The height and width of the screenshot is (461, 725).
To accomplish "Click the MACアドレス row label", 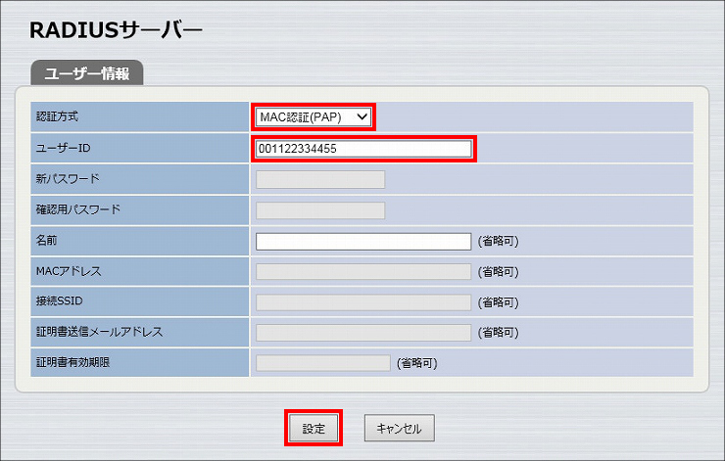I will (x=69, y=271).
